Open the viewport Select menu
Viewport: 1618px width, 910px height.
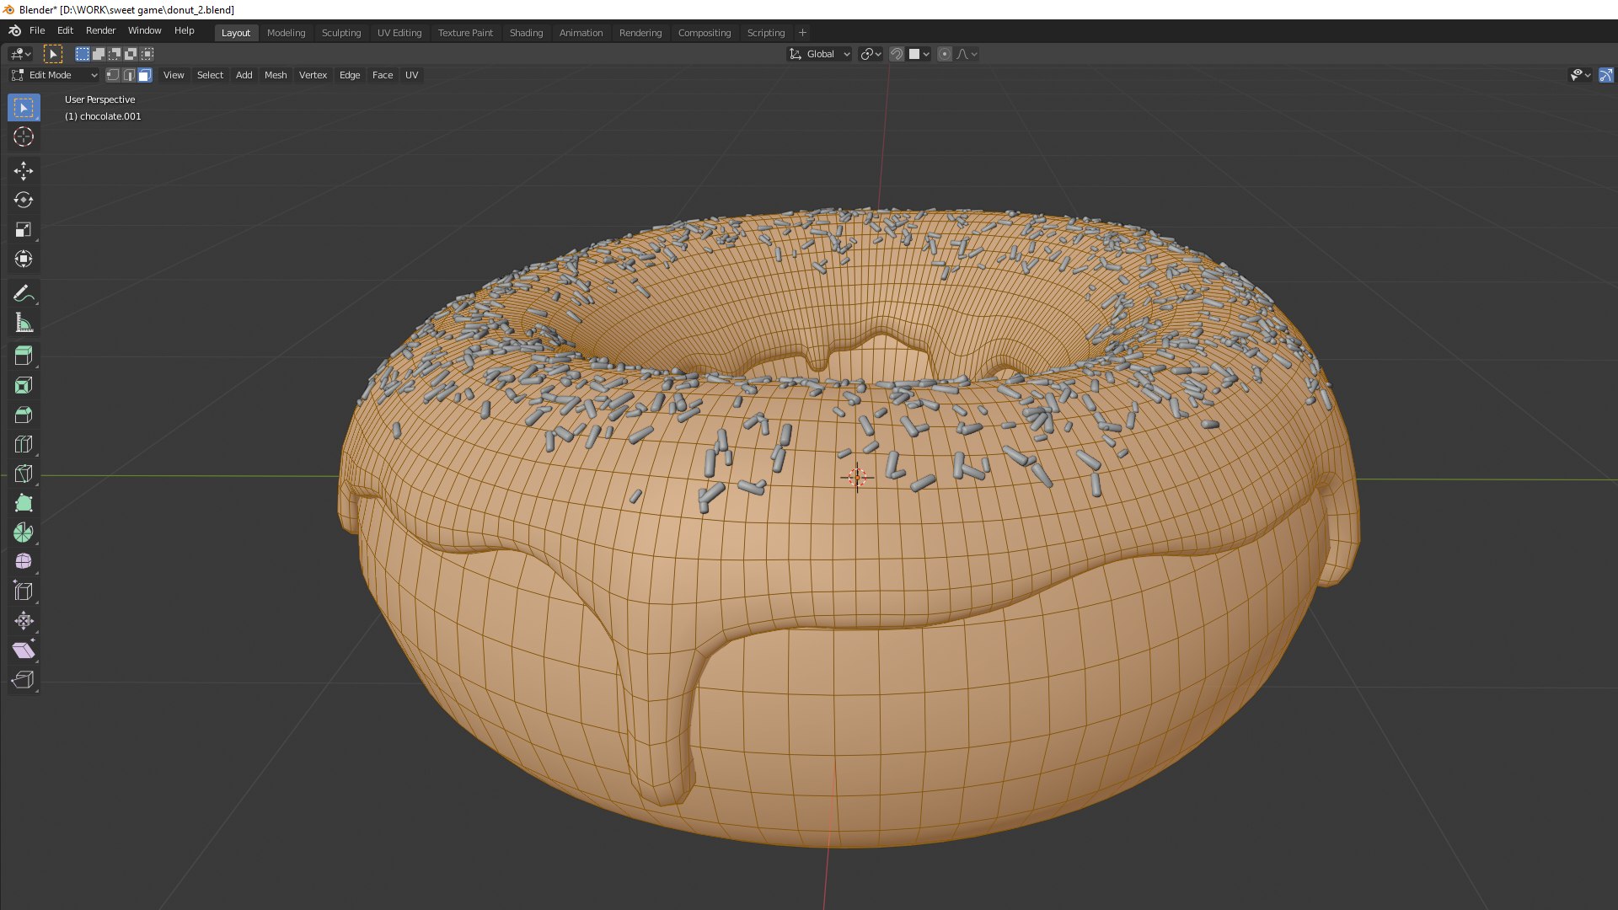tap(210, 75)
